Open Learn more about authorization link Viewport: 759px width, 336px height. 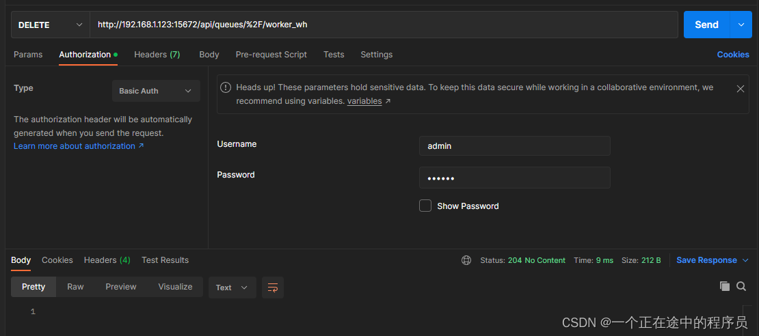click(79, 146)
